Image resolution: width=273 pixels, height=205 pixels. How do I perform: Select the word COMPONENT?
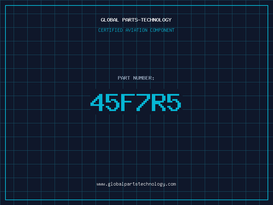point(162,30)
